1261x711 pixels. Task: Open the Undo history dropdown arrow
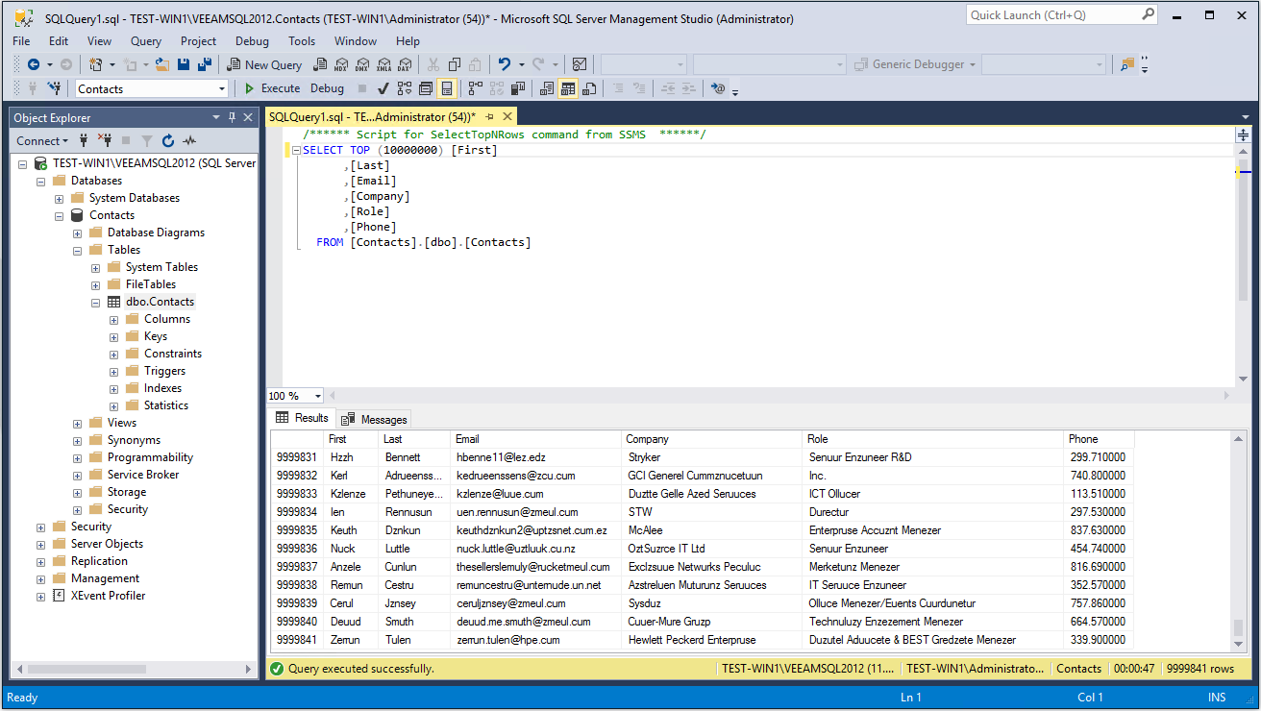[x=520, y=64]
